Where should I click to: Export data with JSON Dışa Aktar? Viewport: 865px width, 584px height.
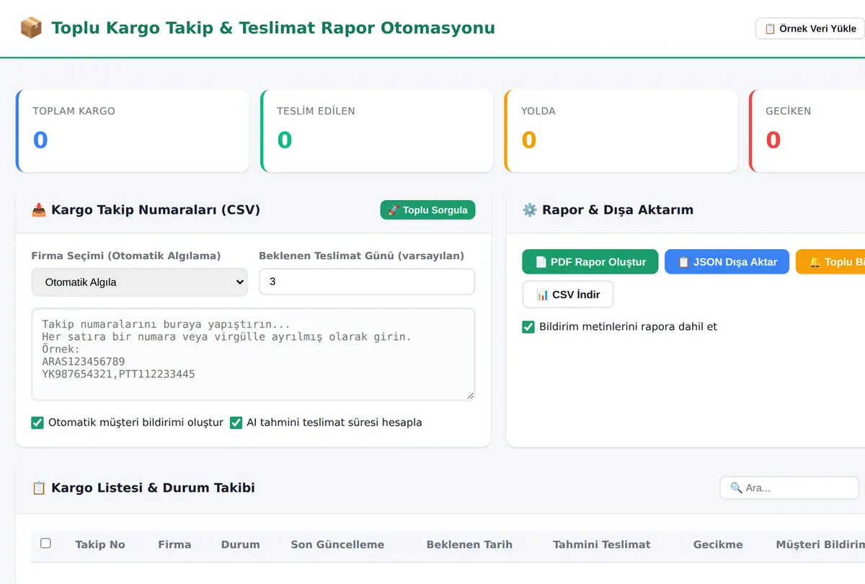click(727, 262)
